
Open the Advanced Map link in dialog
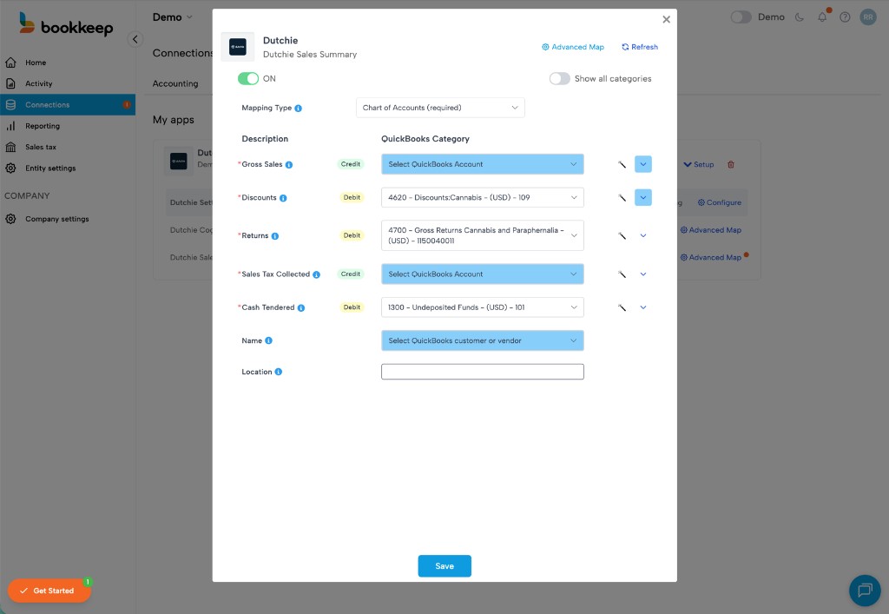573,47
